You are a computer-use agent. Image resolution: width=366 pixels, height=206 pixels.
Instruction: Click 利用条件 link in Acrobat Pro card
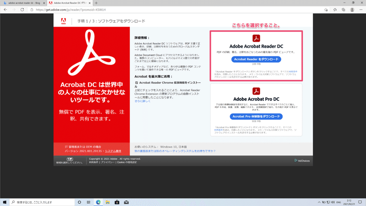[219, 130]
